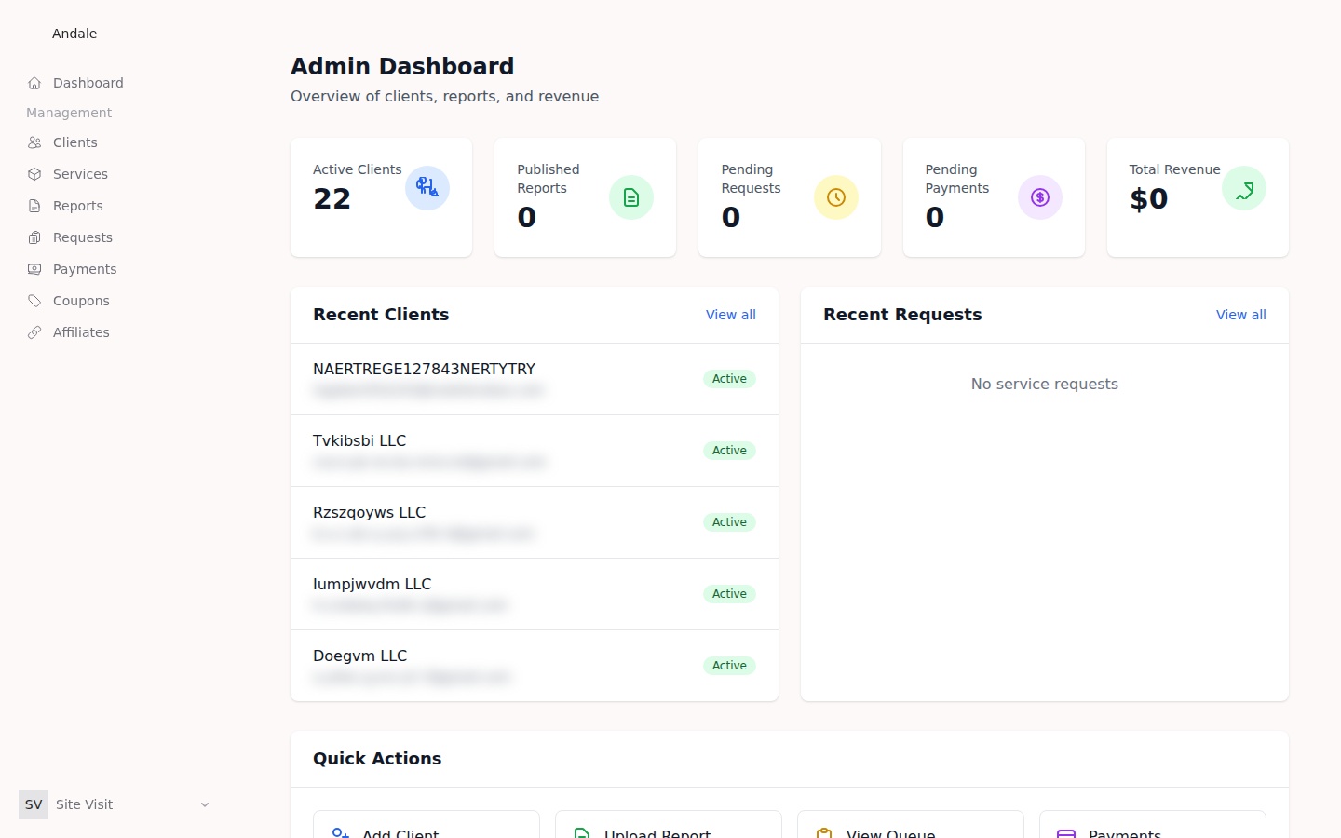Select the Coupons tag icon in sidebar
Image resolution: width=1341 pixels, height=838 pixels.
pos(34,301)
